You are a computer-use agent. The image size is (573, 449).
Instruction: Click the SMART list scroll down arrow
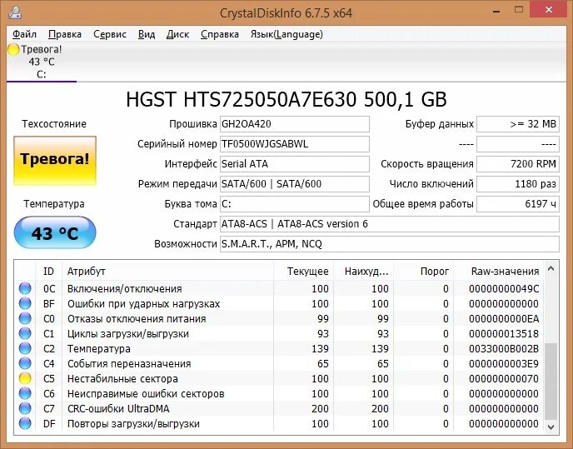(551, 427)
